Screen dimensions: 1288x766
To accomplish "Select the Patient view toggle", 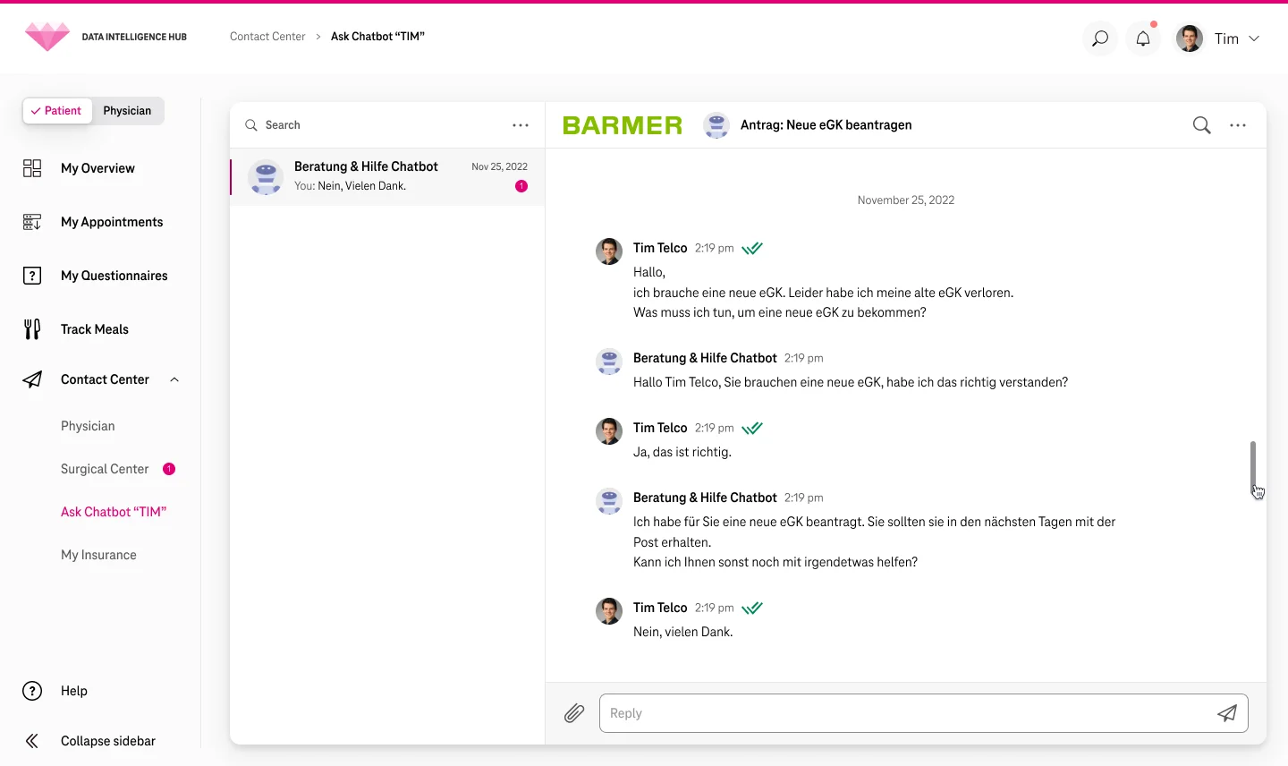I will click(x=56, y=111).
